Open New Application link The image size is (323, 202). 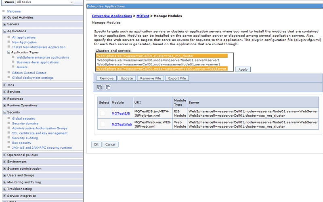(24, 42)
